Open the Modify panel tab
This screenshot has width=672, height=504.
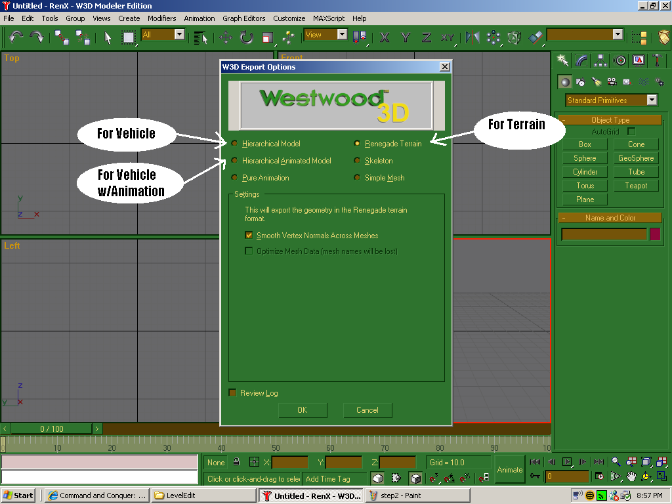pos(581,60)
